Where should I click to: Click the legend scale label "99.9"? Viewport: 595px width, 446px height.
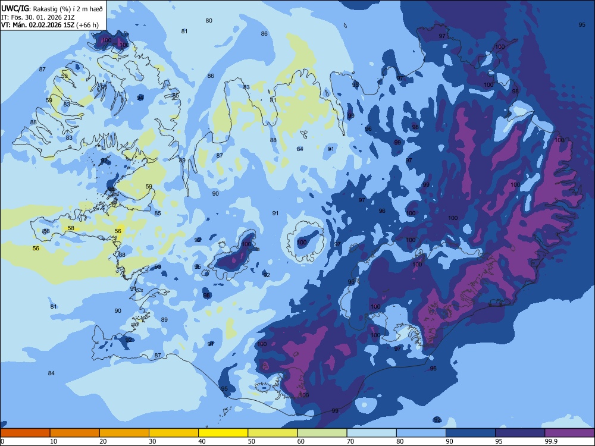coord(551,441)
